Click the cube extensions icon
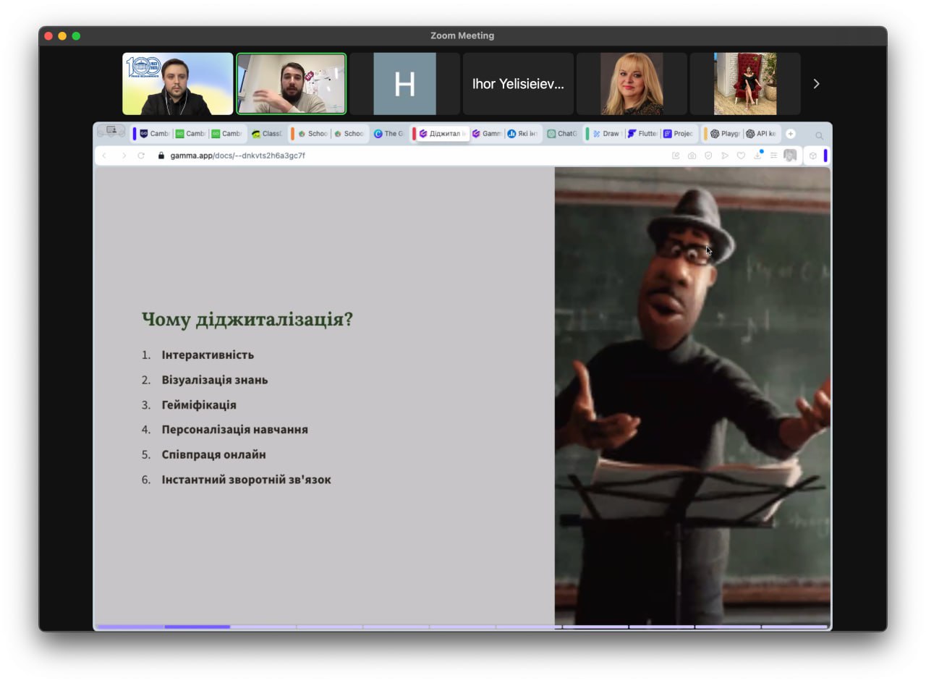Image resolution: width=926 pixels, height=683 pixels. coord(813,156)
